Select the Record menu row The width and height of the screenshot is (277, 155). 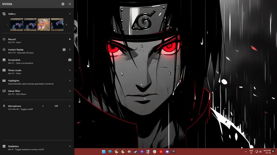tap(37, 41)
